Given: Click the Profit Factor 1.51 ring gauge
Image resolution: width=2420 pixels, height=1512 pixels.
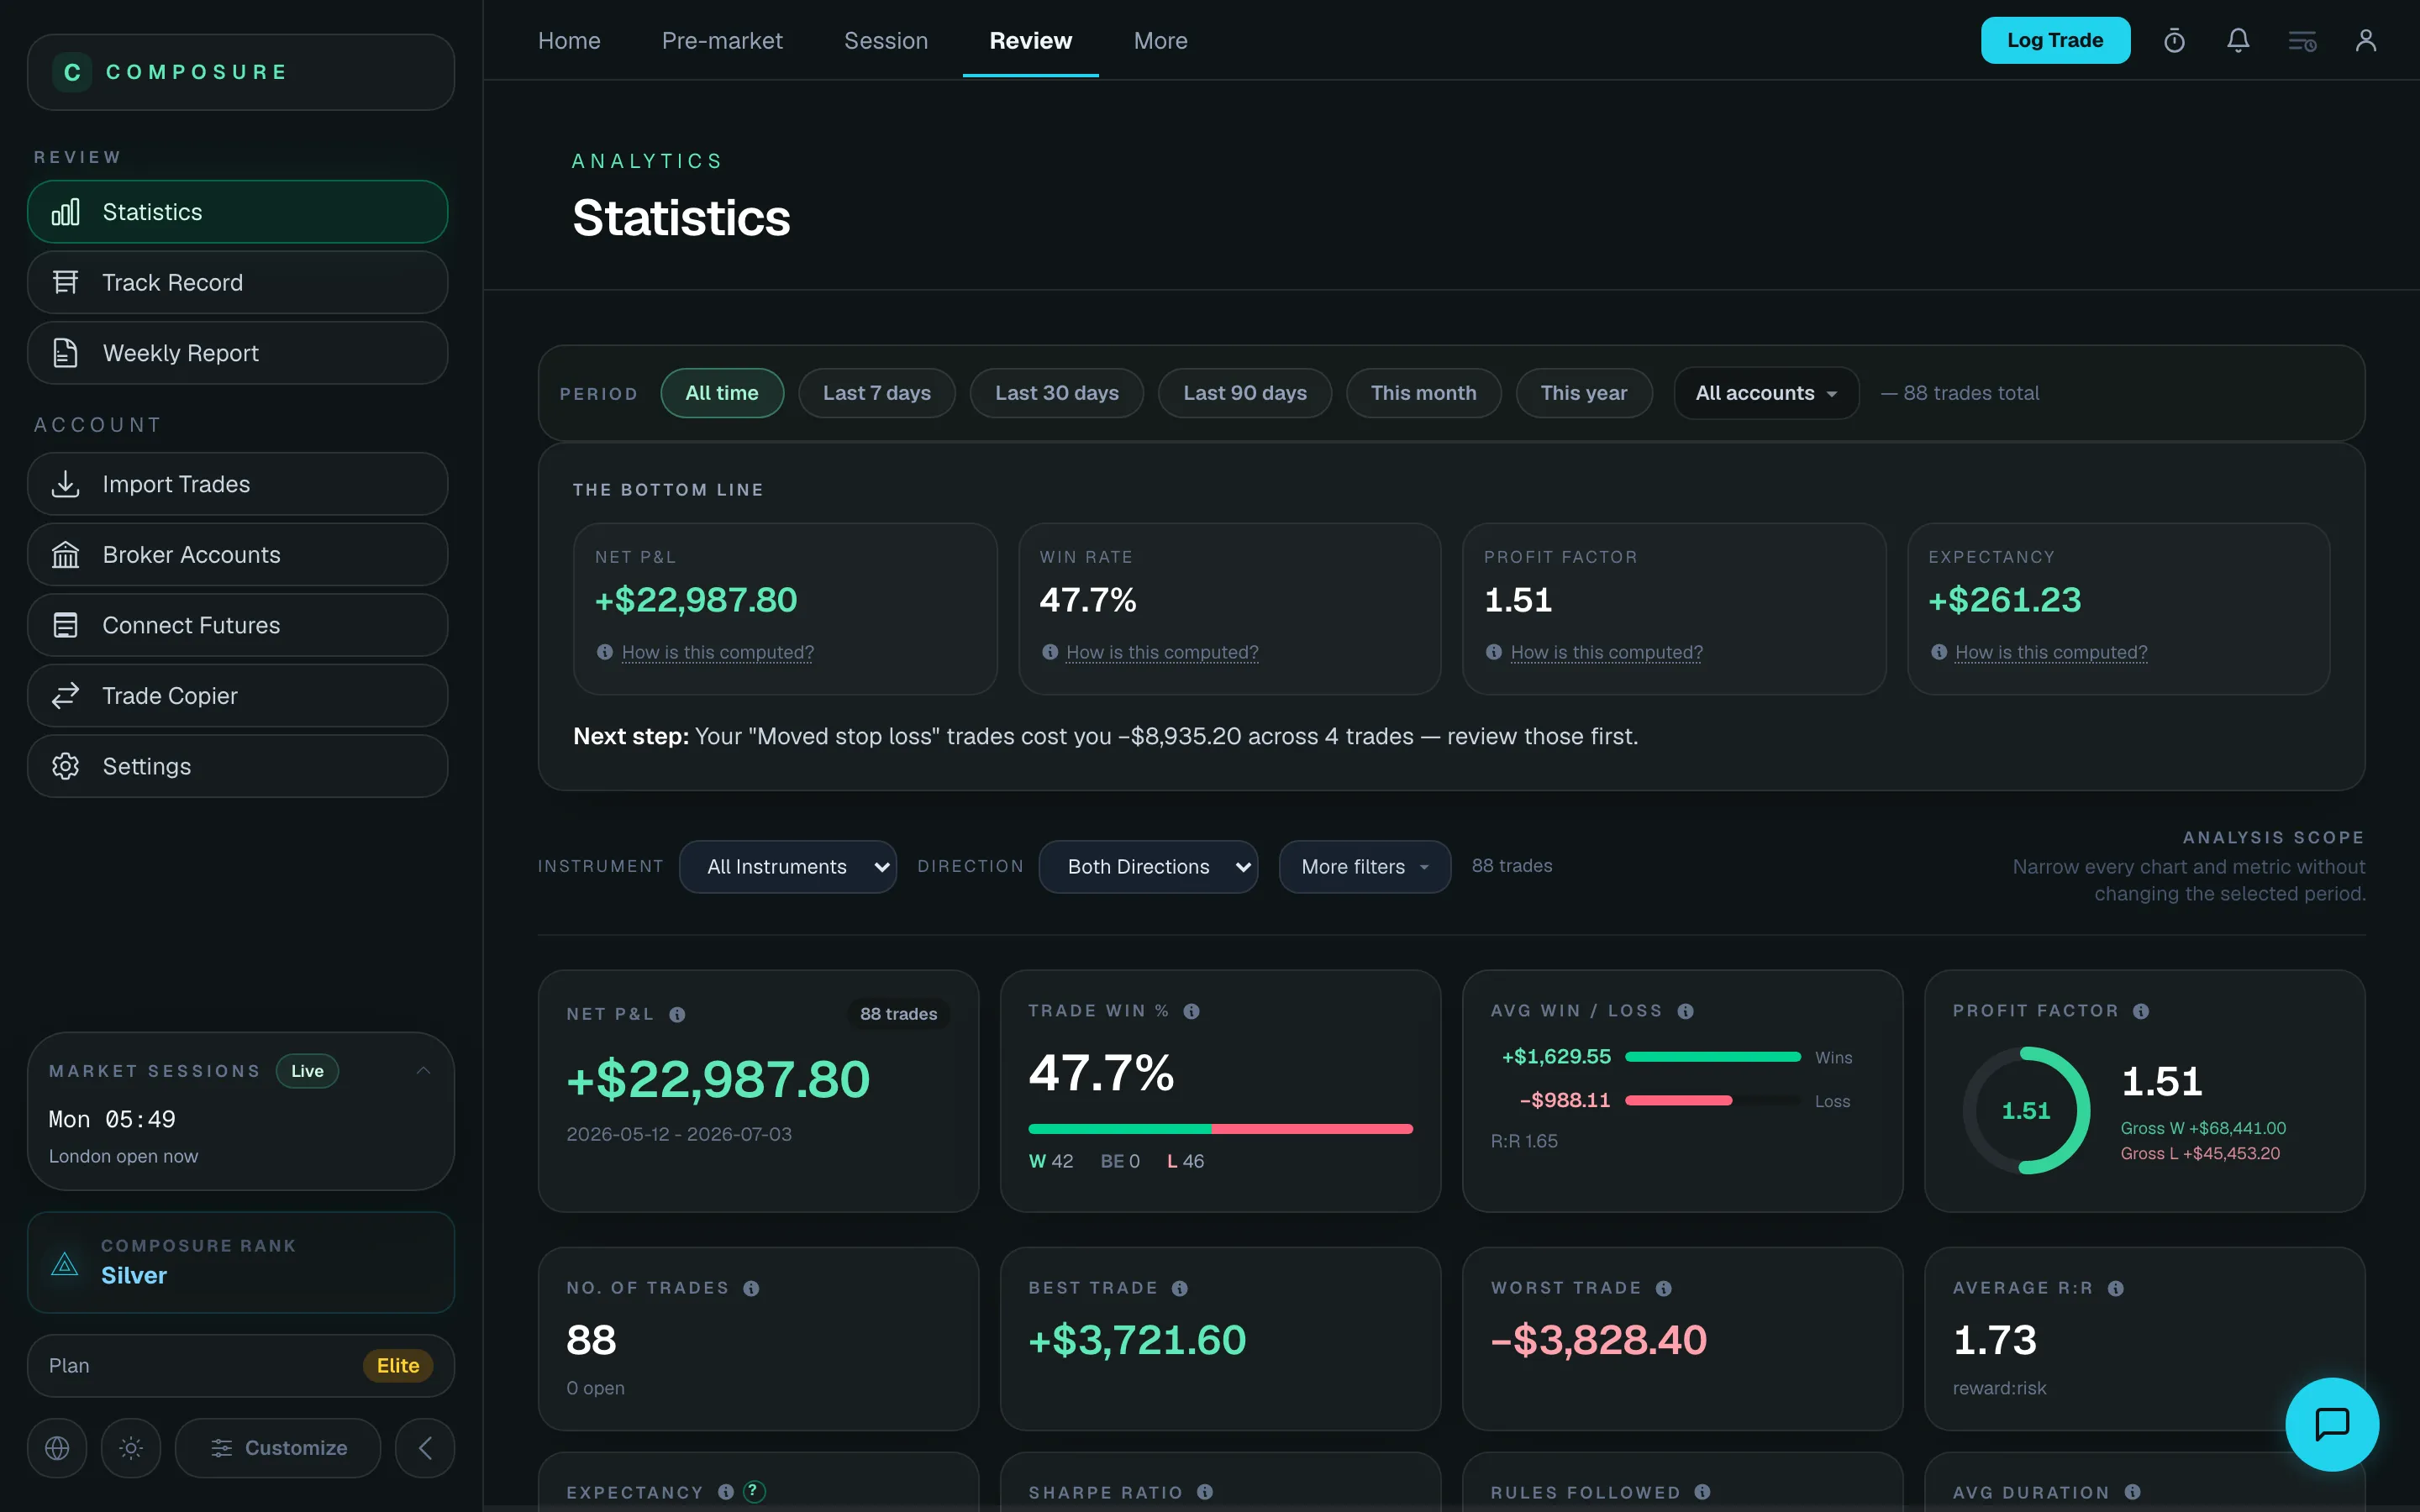Looking at the screenshot, I should click(x=2026, y=1110).
